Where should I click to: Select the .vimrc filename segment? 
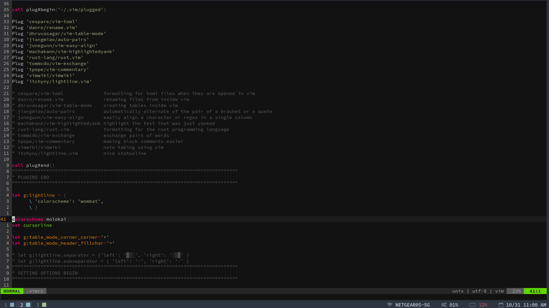click(35, 291)
